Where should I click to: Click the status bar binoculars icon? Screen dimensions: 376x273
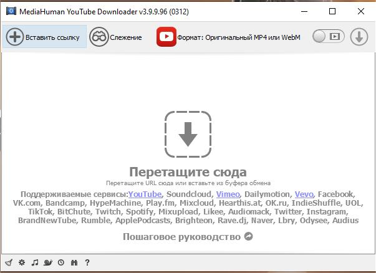74,262
